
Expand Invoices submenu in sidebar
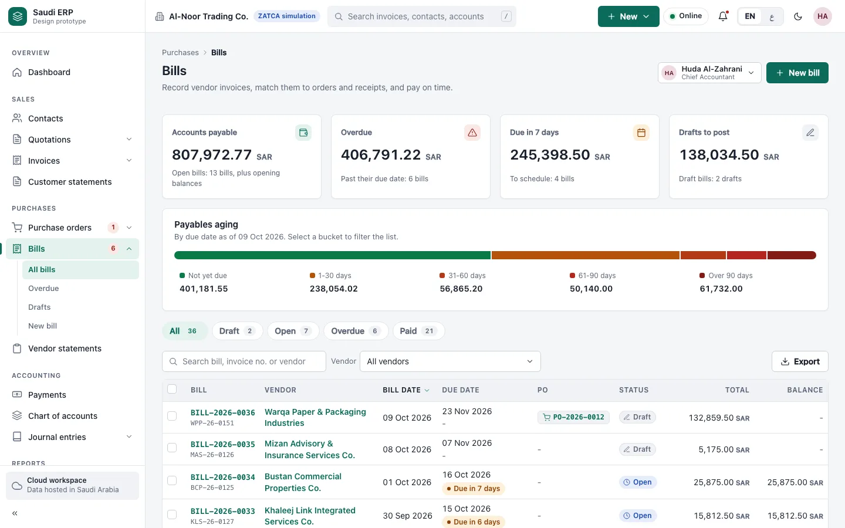pos(129,161)
